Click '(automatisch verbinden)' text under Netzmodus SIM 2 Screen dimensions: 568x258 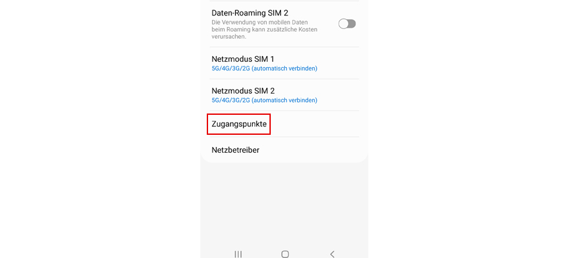point(284,100)
